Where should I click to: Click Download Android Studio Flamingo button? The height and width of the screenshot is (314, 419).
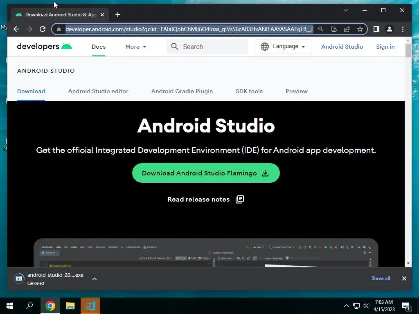point(206,173)
